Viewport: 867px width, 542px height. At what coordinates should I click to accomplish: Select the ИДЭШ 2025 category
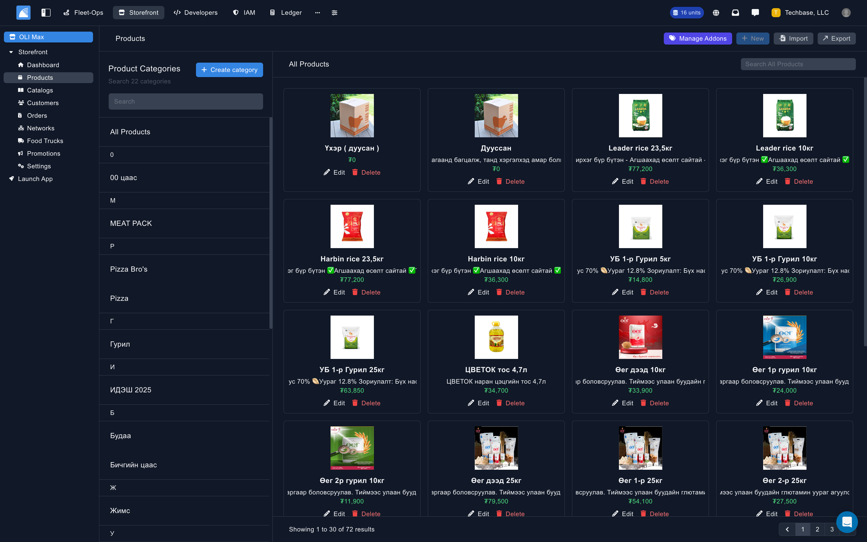point(184,390)
